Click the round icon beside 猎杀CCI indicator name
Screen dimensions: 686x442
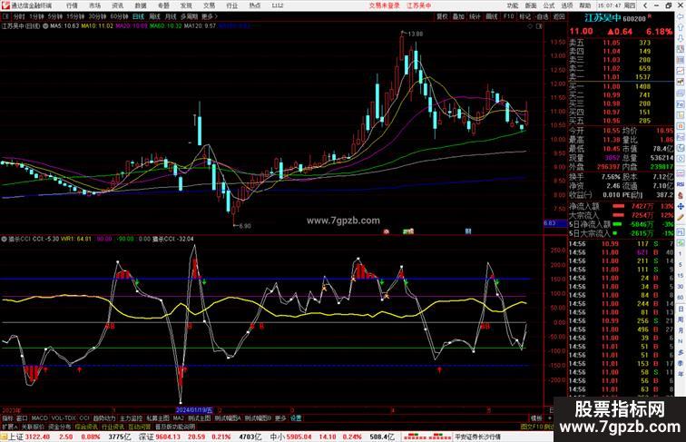[4, 239]
